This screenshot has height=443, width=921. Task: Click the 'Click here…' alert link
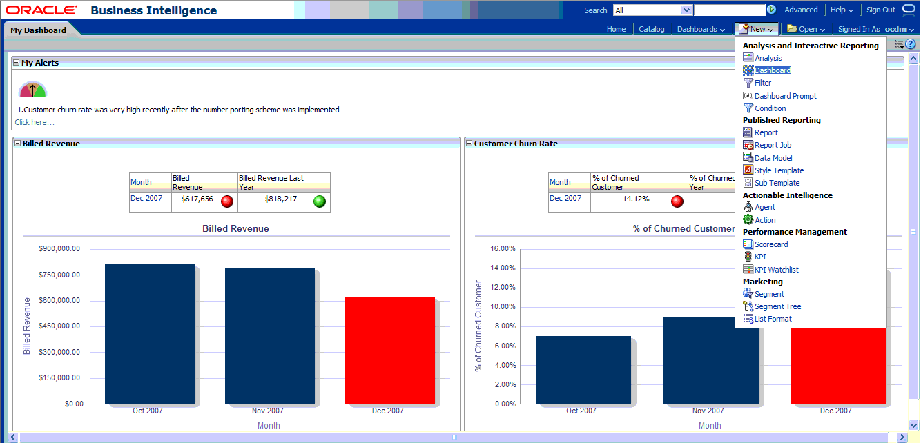pyautogui.click(x=35, y=122)
